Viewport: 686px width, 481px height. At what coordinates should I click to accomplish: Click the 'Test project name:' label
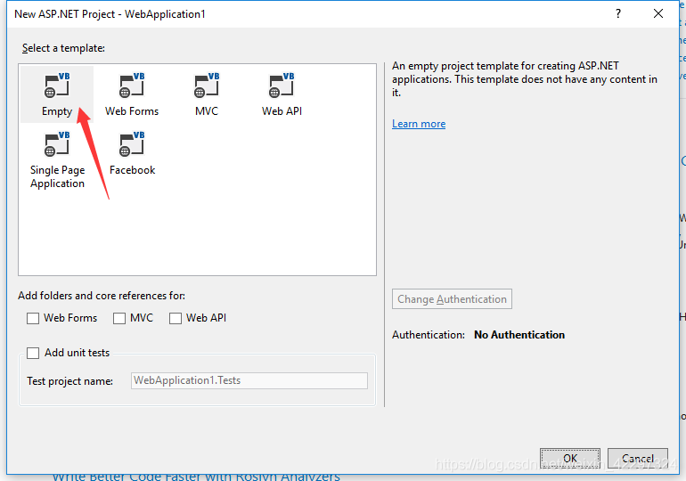70,381
